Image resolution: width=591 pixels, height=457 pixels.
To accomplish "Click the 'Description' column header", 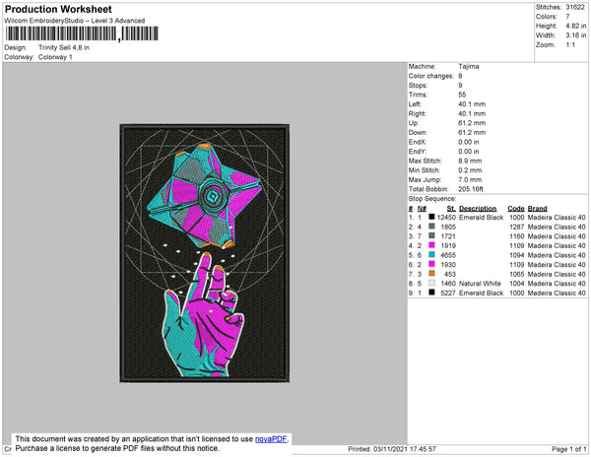I will [x=478, y=209].
